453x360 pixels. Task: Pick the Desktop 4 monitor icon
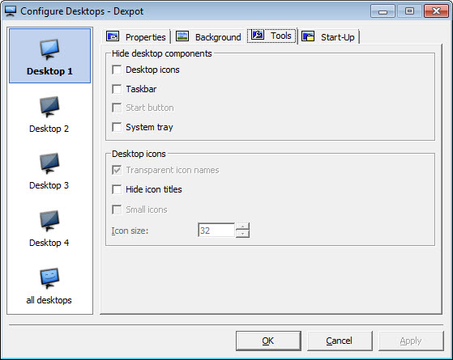click(49, 221)
